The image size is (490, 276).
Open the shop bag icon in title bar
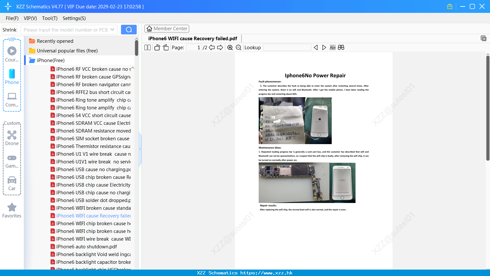(450, 6)
